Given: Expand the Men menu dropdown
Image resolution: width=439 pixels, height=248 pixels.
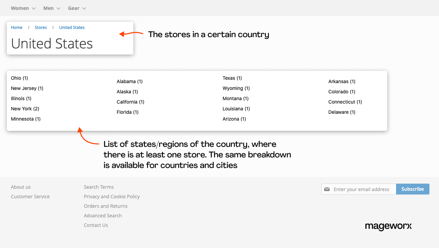Looking at the screenshot, I should click(52, 8).
